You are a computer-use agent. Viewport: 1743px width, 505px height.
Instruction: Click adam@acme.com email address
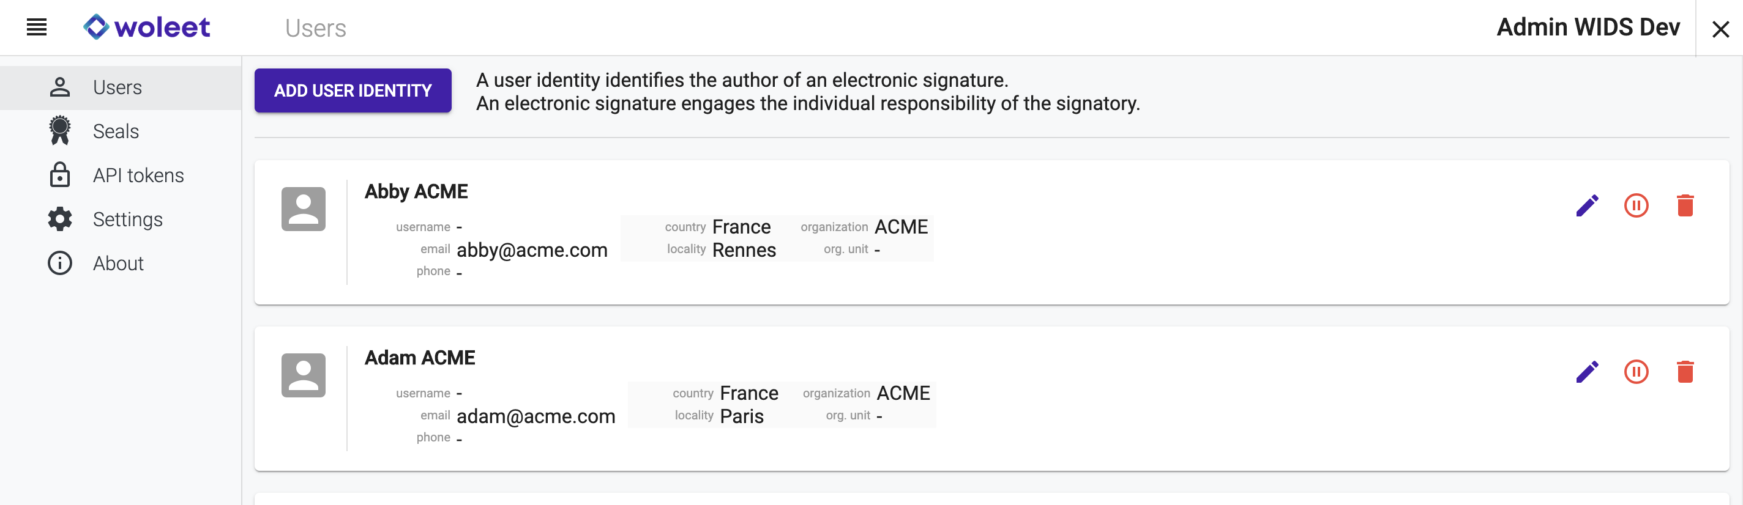(x=536, y=416)
